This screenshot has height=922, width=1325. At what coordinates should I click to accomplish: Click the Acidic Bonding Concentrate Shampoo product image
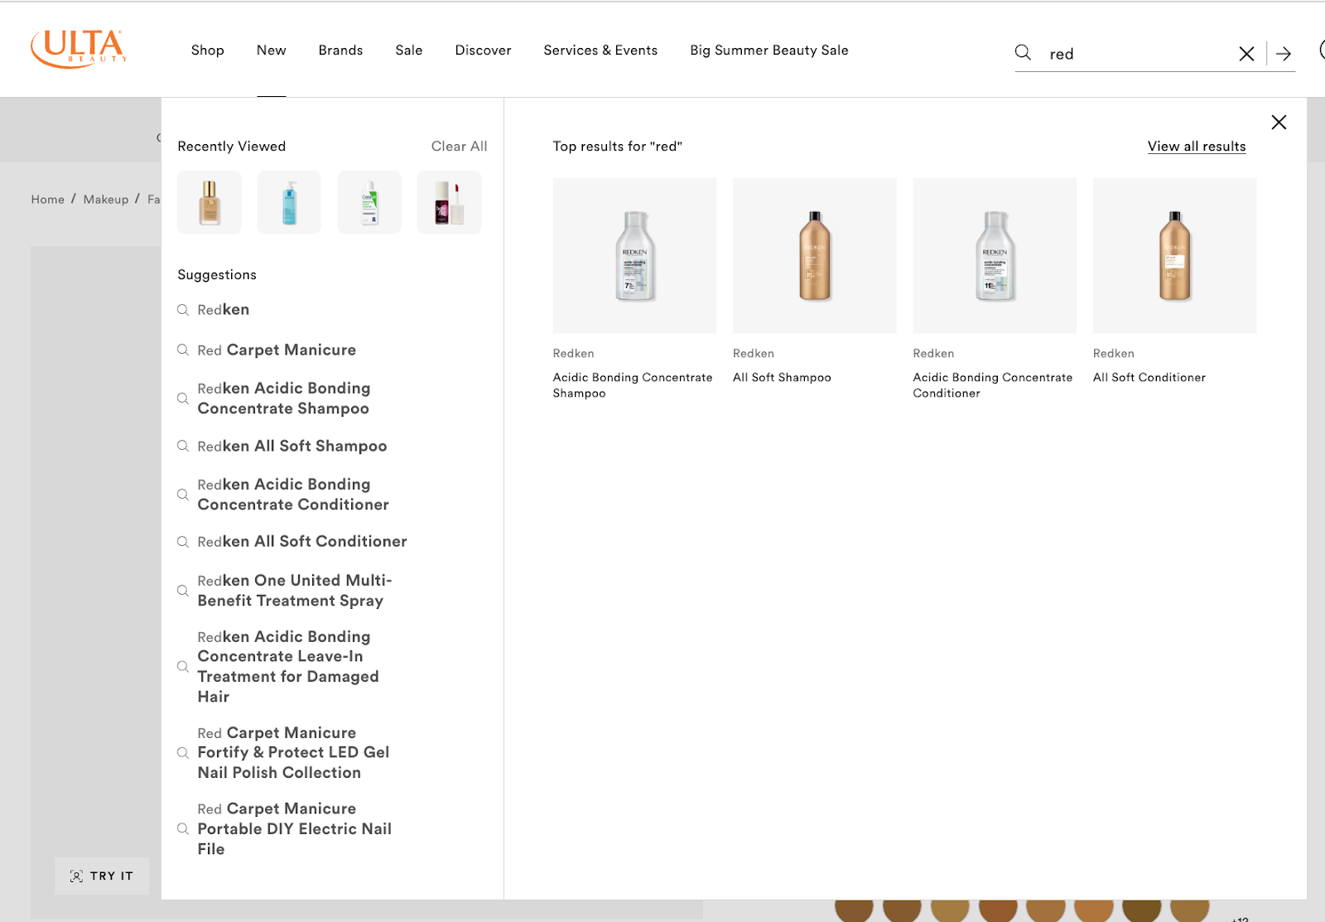[x=634, y=255]
